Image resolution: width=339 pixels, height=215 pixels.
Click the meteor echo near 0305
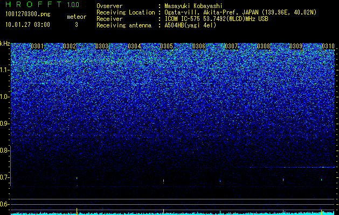click(163, 181)
